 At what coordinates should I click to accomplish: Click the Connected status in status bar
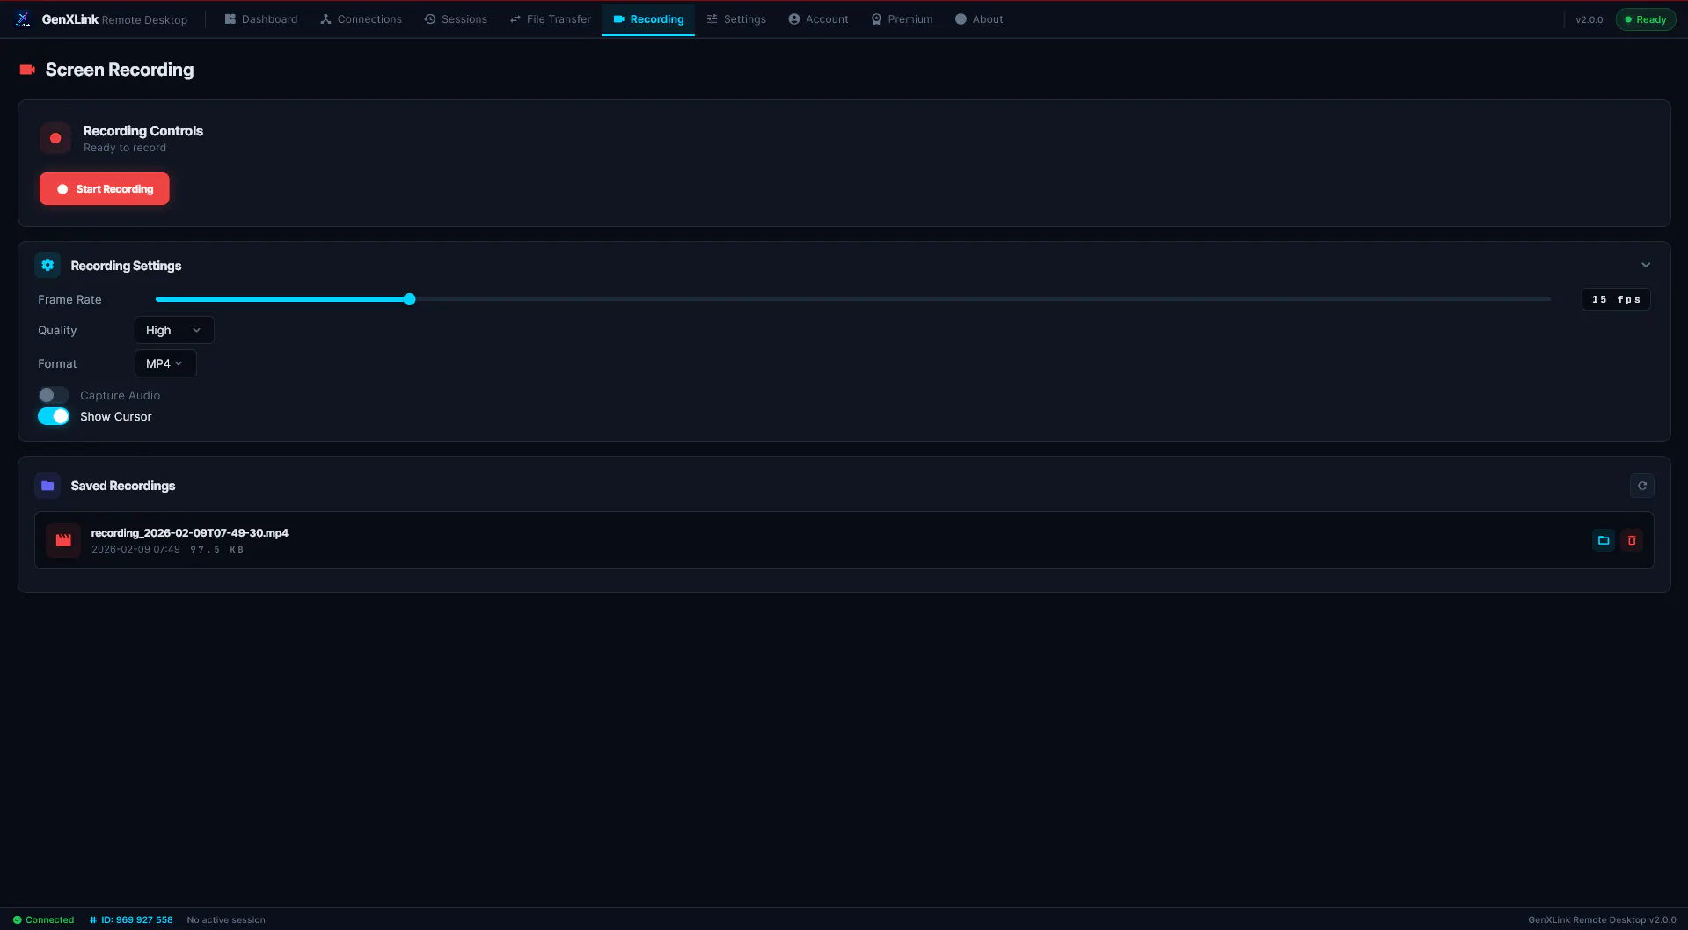pos(44,919)
